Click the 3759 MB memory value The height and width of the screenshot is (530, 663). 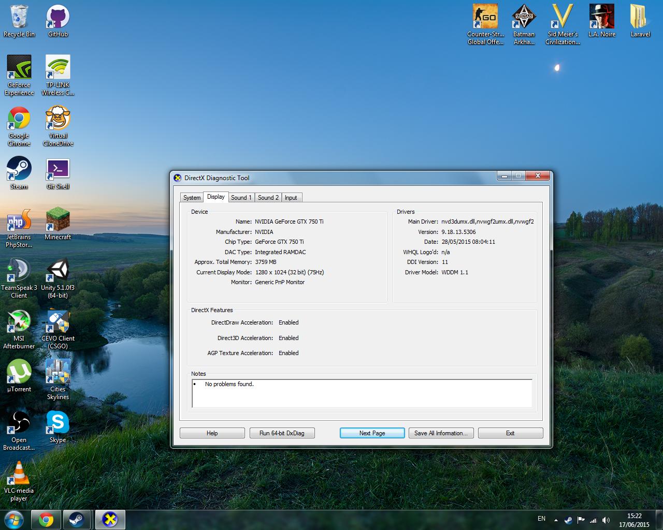coord(266,262)
